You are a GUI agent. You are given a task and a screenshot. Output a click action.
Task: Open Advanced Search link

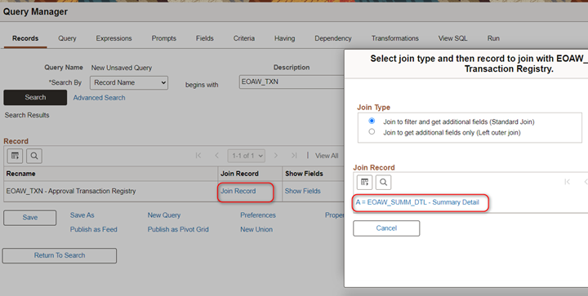[99, 98]
